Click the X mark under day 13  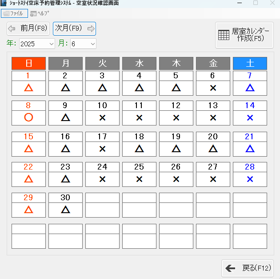(213, 118)
